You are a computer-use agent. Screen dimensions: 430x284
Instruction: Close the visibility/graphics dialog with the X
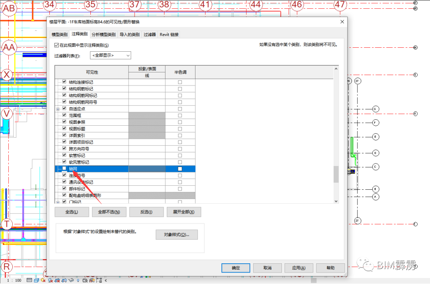pos(342,21)
